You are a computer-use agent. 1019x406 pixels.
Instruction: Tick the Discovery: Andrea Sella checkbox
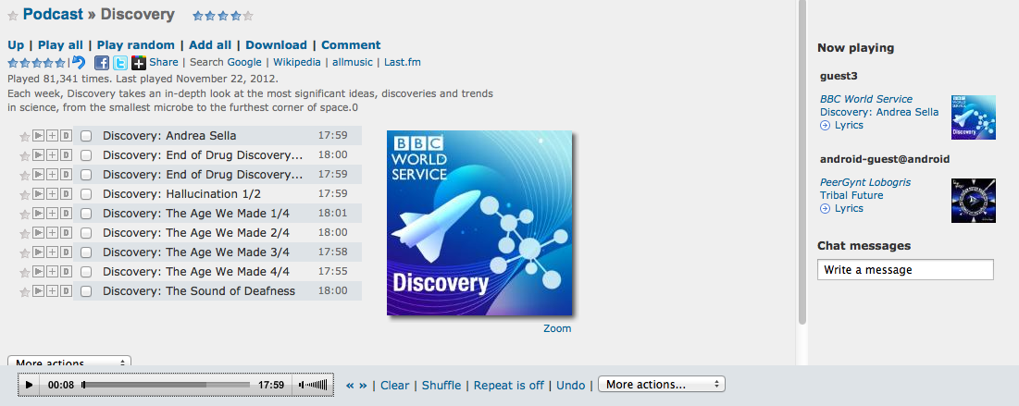[86, 137]
